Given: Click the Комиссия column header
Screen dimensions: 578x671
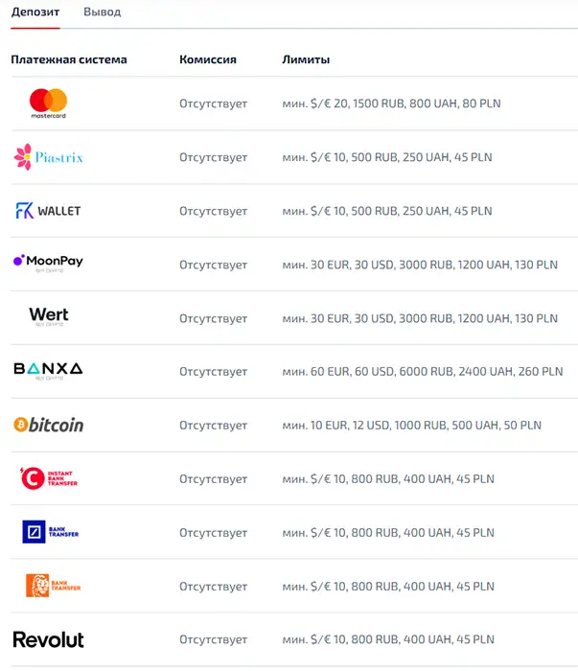Looking at the screenshot, I should coord(208,59).
